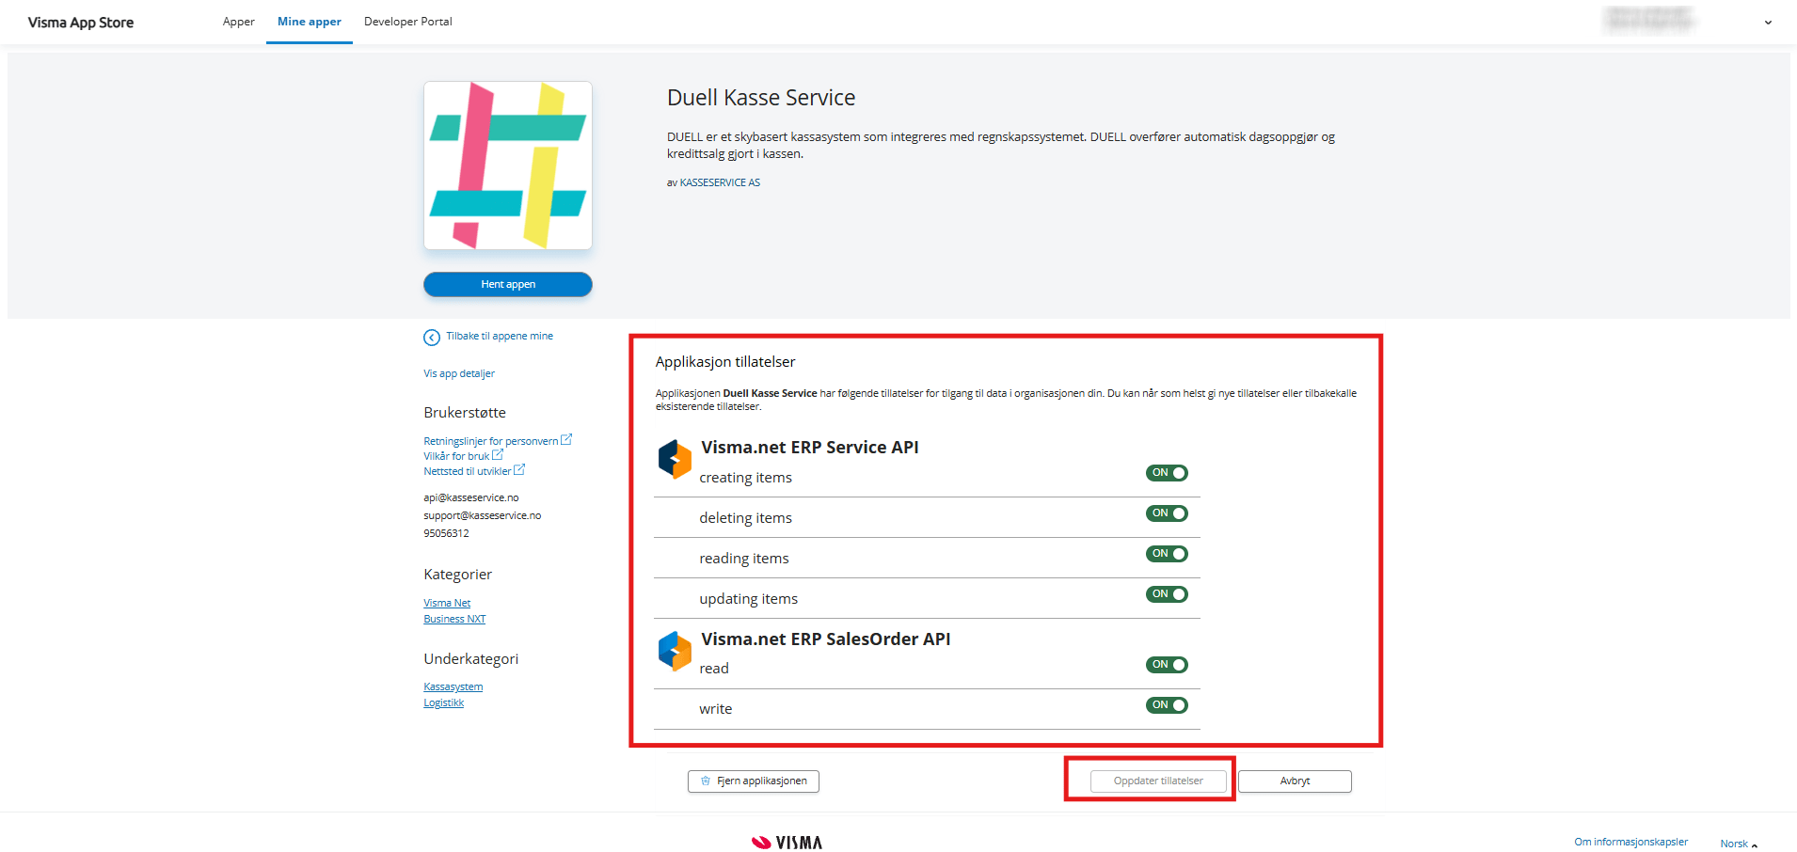Viewport: 1797px width, 852px height.
Task: Expand the user account dropdown chevron
Action: (x=1768, y=23)
